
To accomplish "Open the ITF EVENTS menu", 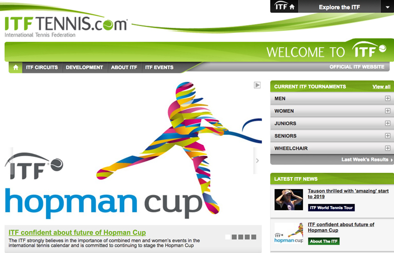I will [159, 67].
